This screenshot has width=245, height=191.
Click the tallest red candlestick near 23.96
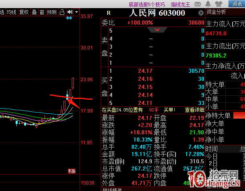click(73, 83)
